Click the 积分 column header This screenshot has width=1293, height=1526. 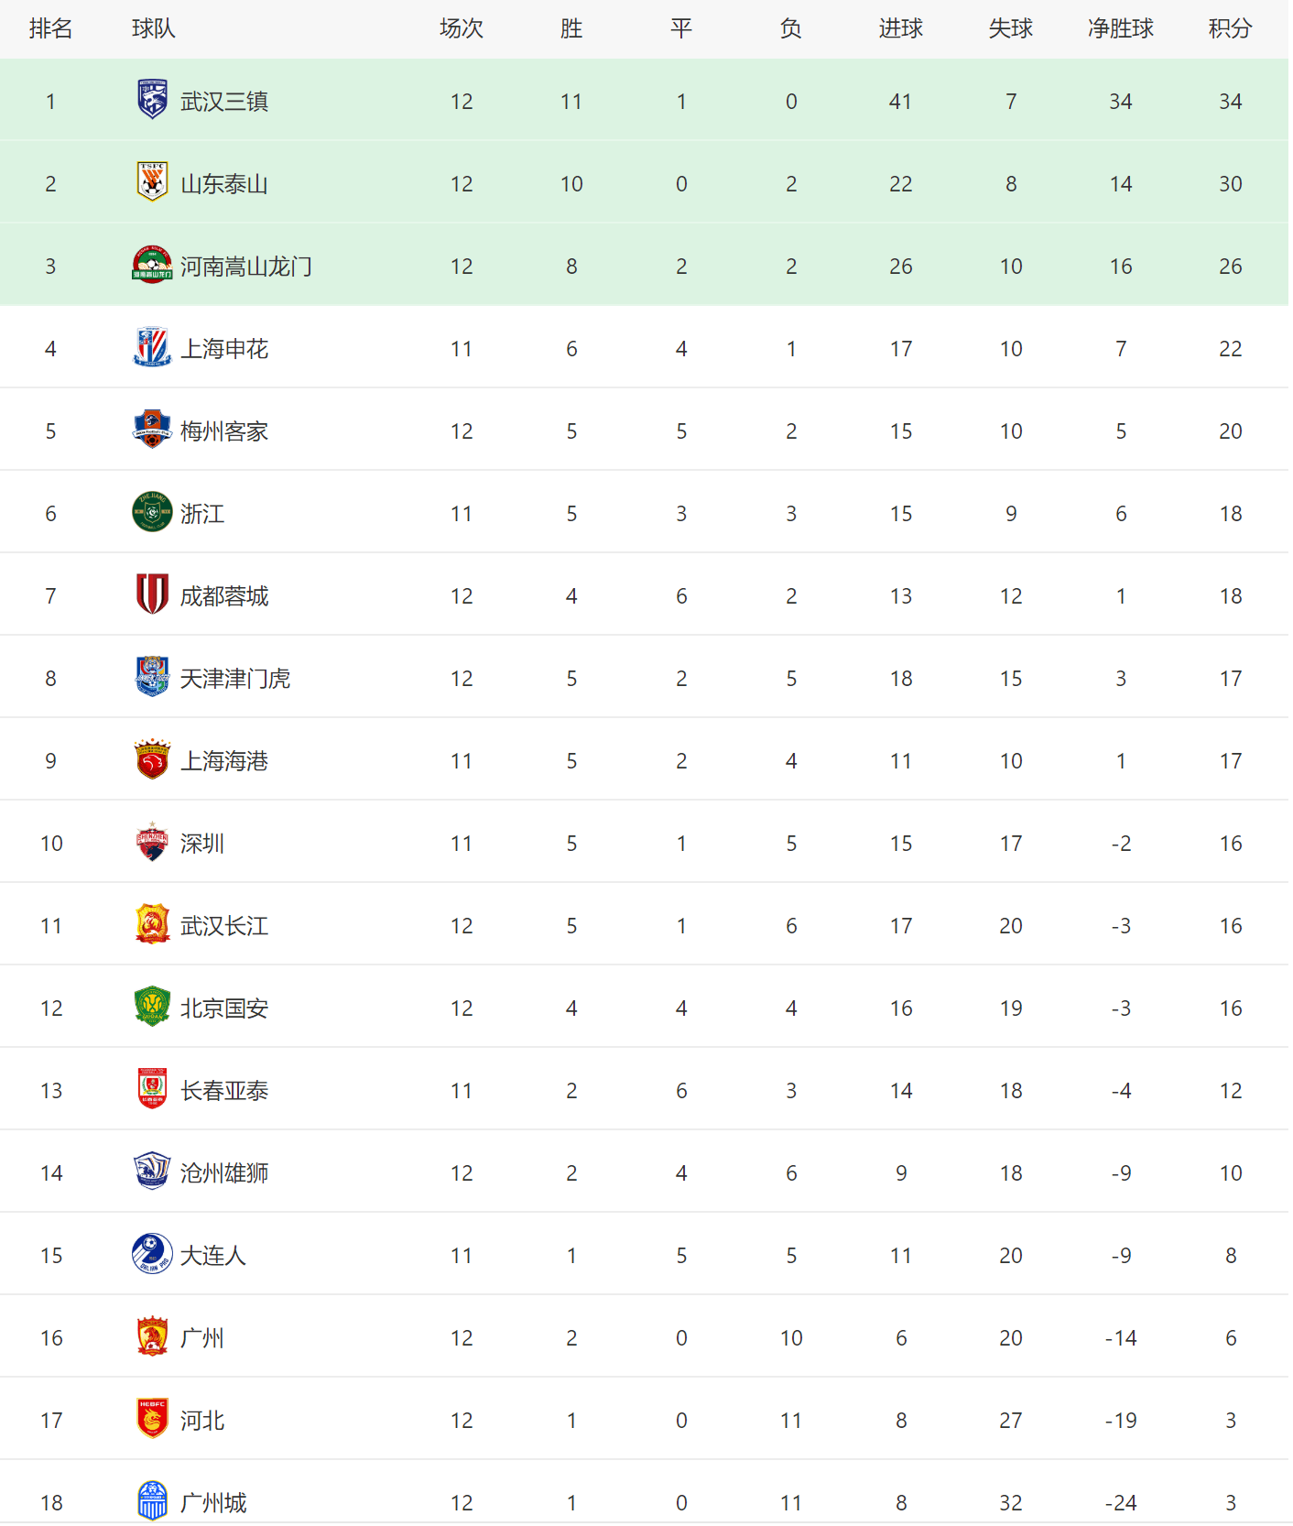[x=1230, y=29]
